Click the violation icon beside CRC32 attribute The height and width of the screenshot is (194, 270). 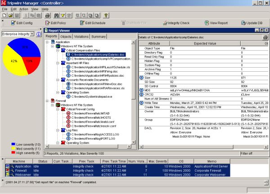pyautogui.click(x=141, y=95)
